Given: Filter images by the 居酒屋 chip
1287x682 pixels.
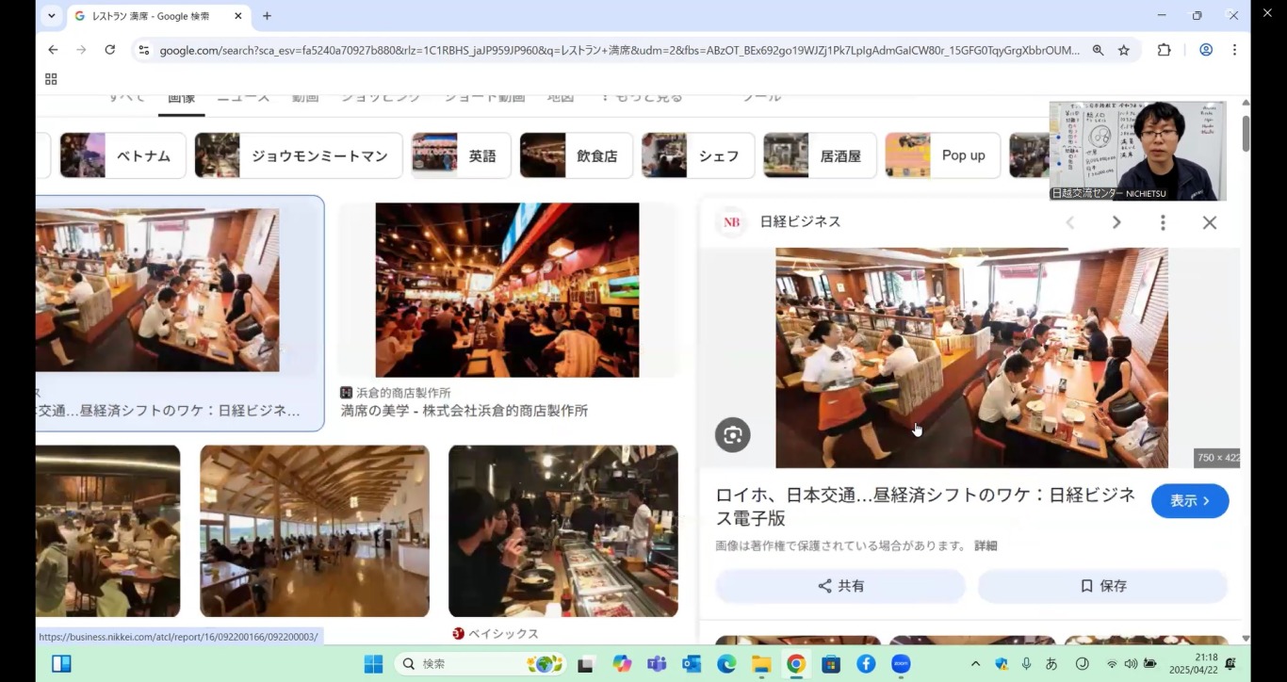Looking at the screenshot, I should point(819,155).
